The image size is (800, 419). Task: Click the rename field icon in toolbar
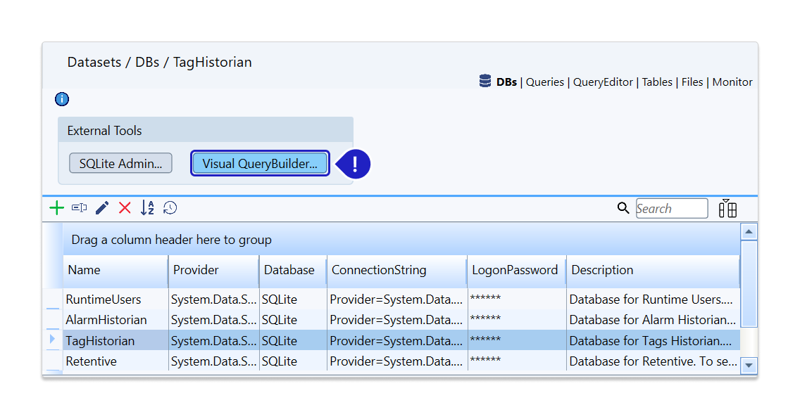(x=79, y=207)
